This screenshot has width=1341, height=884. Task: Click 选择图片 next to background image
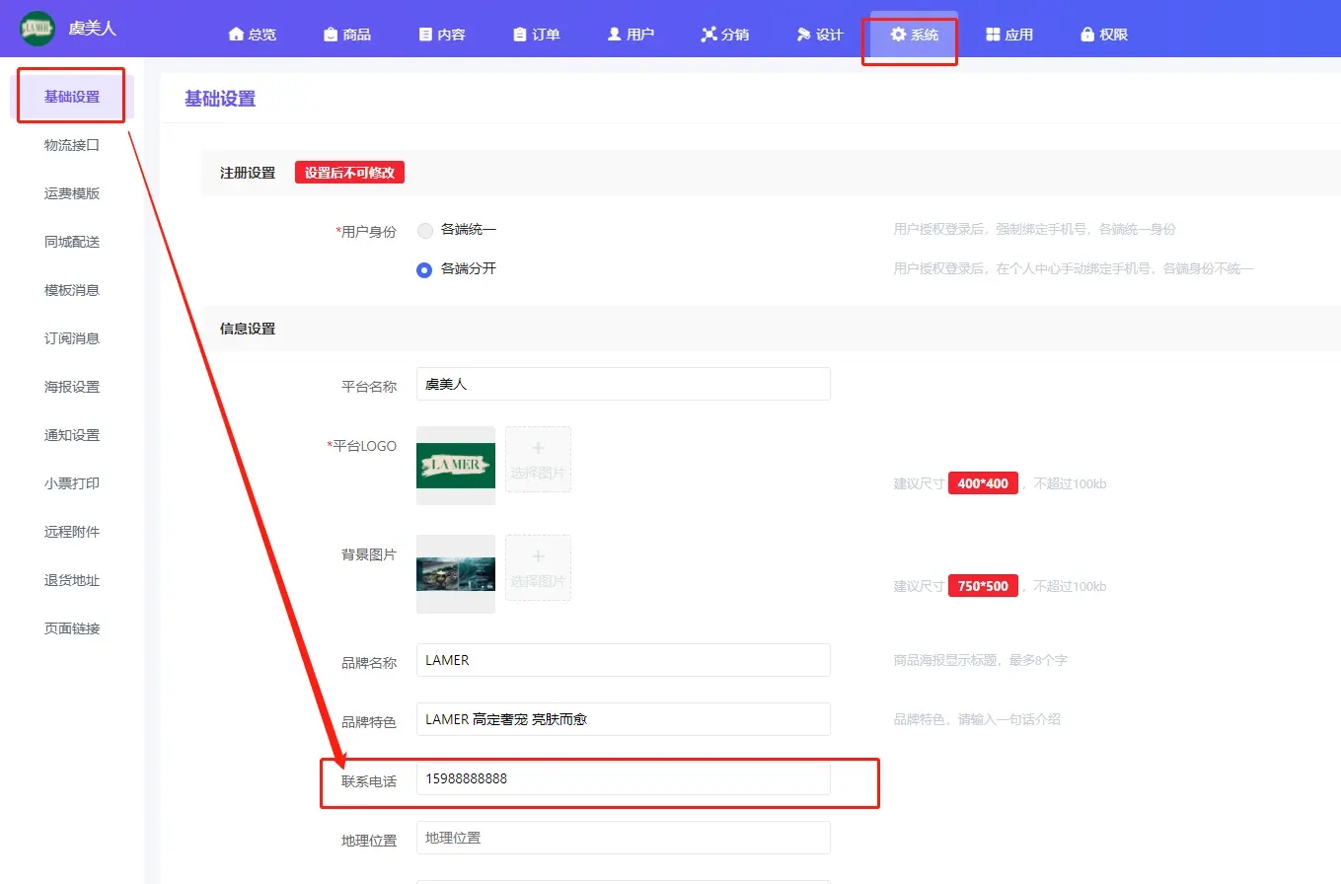[538, 568]
